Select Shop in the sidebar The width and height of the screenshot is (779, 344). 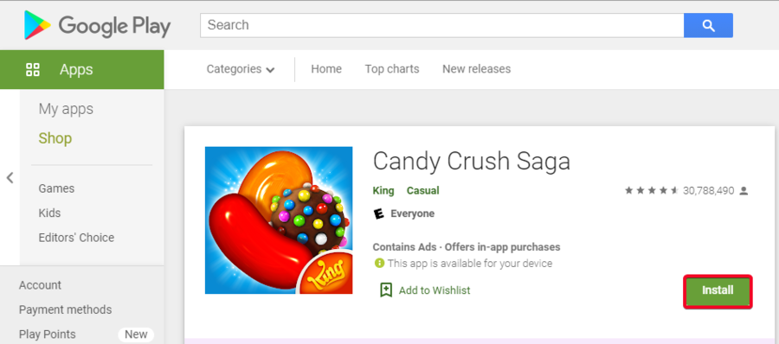point(55,138)
